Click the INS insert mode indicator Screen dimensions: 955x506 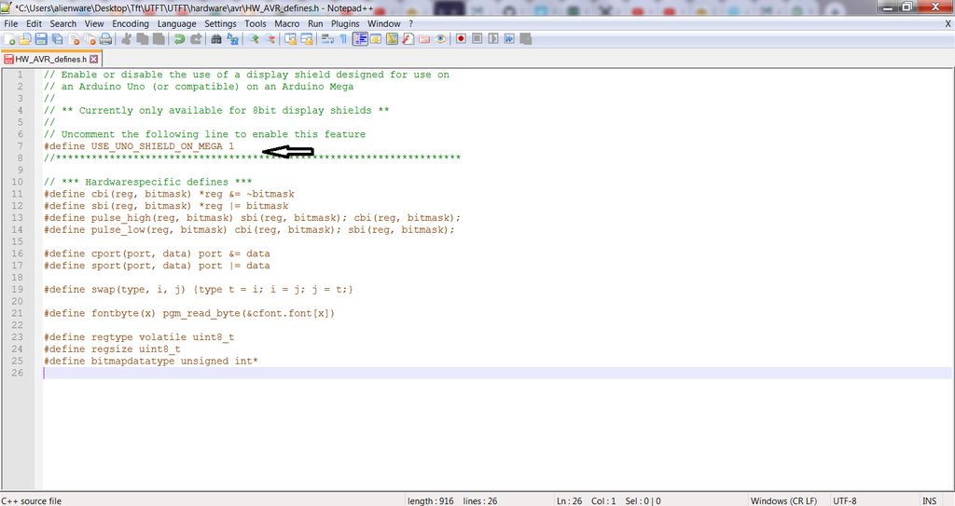[x=930, y=500]
